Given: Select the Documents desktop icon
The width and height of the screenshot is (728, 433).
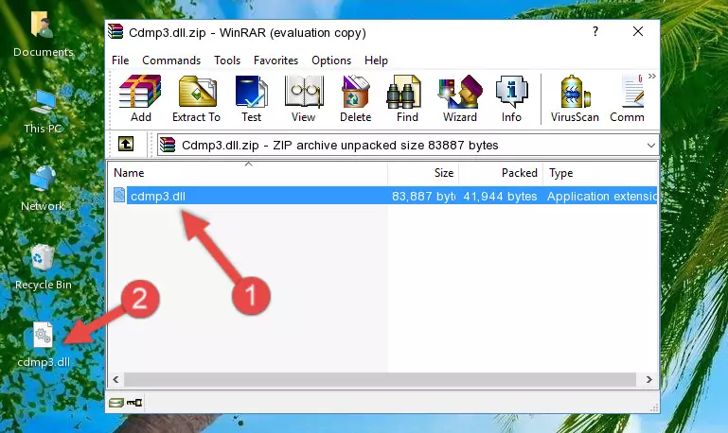Looking at the screenshot, I should [x=44, y=35].
